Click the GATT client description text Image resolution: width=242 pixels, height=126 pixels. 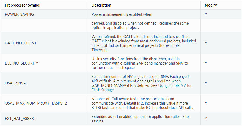(x=144, y=43)
